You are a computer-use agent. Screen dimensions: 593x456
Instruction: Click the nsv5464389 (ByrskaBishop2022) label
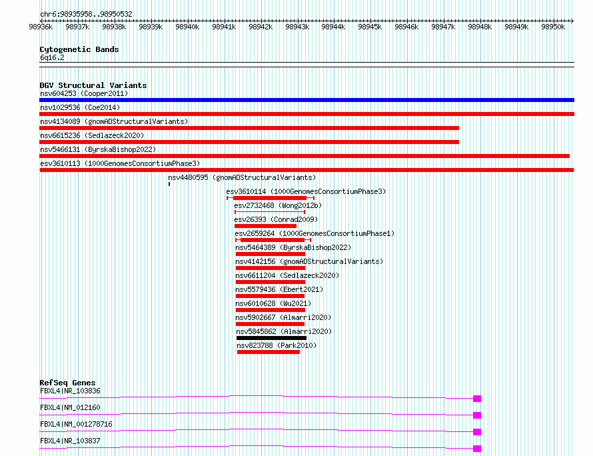(293, 247)
